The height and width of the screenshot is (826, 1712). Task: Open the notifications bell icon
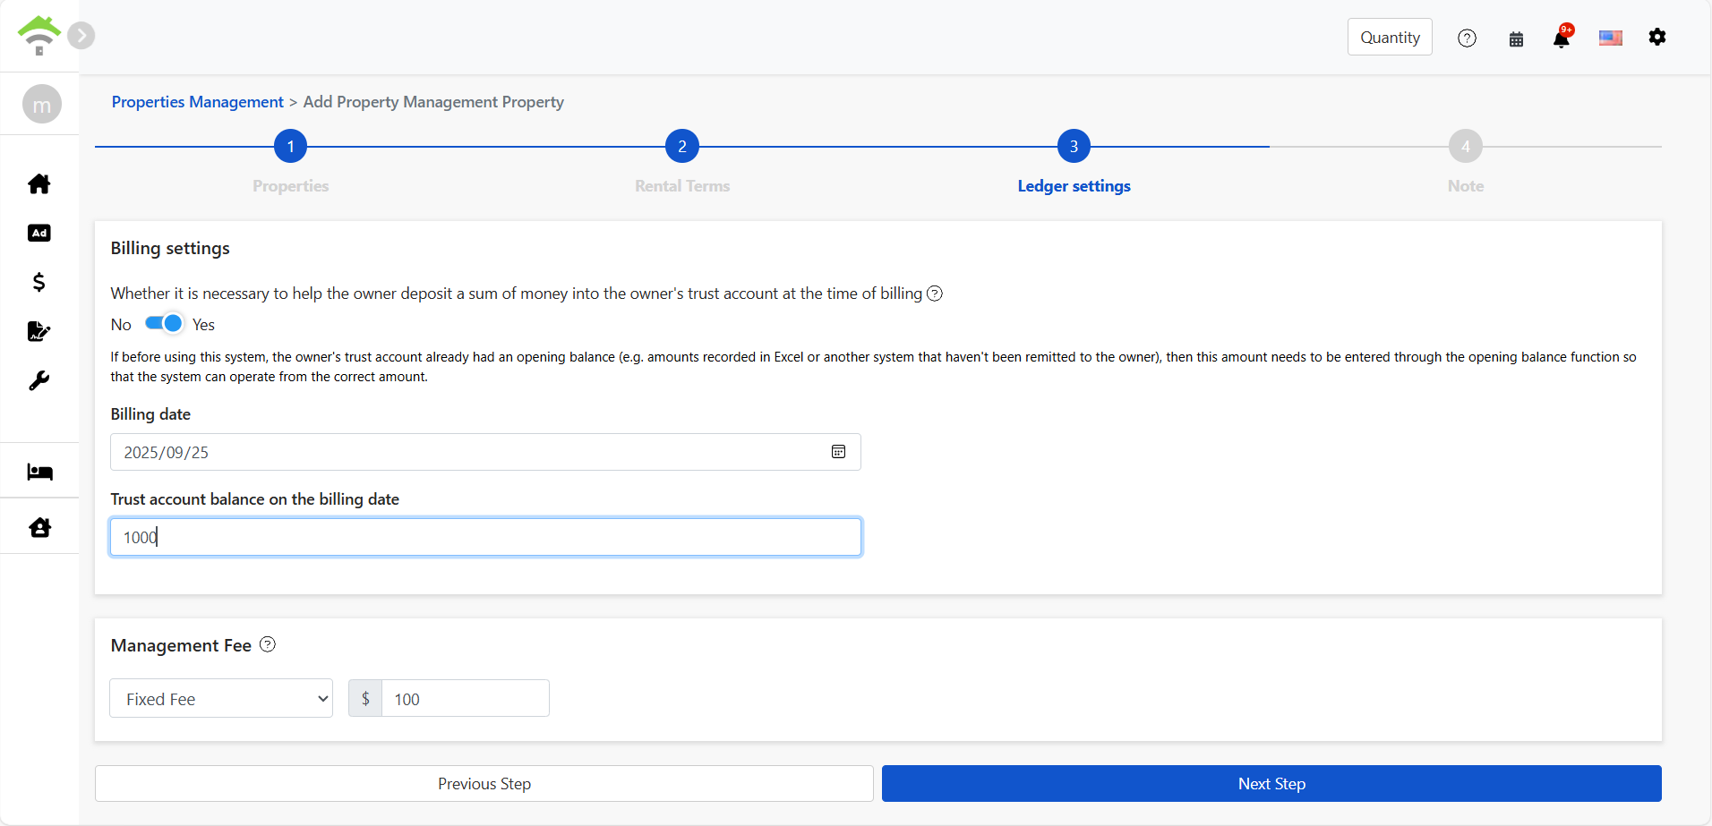pos(1562,38)
